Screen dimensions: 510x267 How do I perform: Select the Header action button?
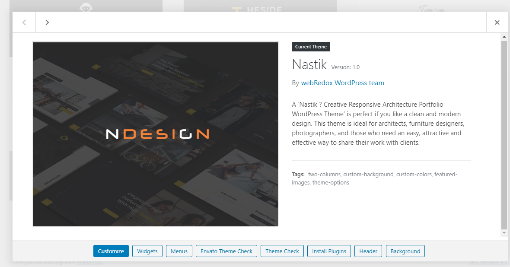coord(368,251)
